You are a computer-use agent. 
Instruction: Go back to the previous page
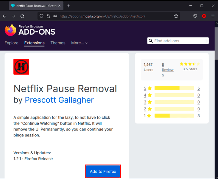click(5, 16)
